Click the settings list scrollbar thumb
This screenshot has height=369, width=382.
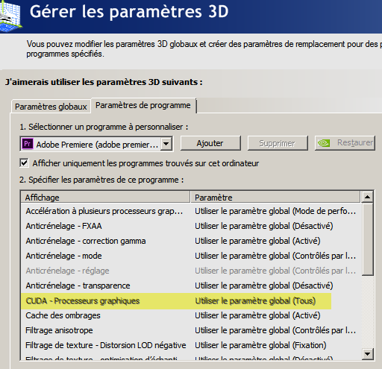(367, 239)
